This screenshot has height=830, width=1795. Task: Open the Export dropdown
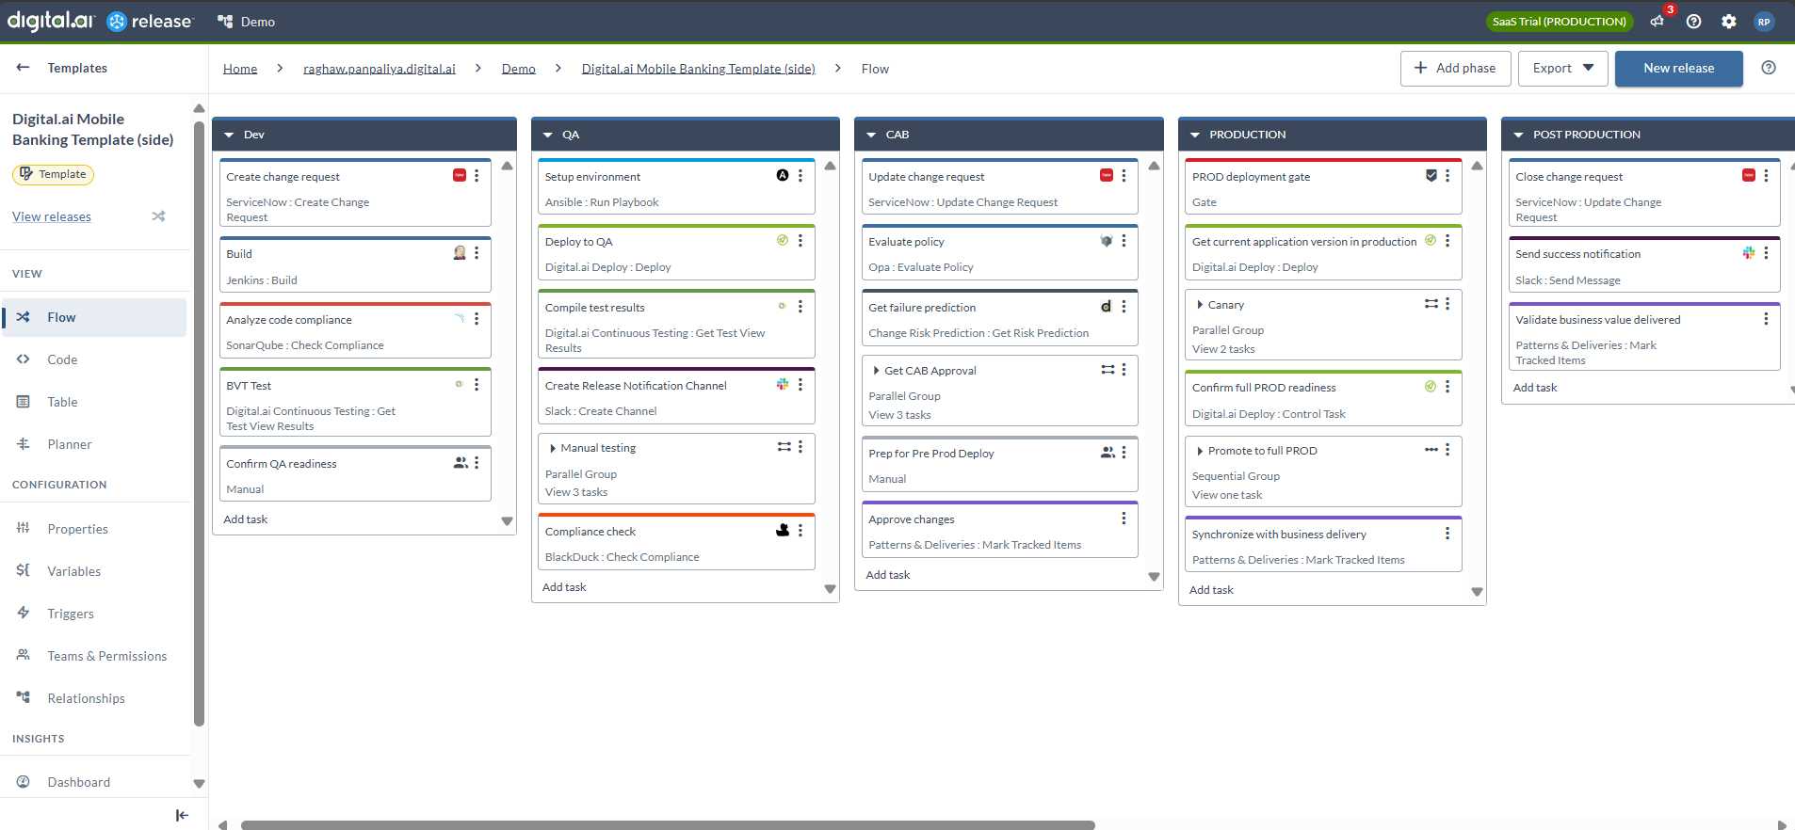(1562, 69)
